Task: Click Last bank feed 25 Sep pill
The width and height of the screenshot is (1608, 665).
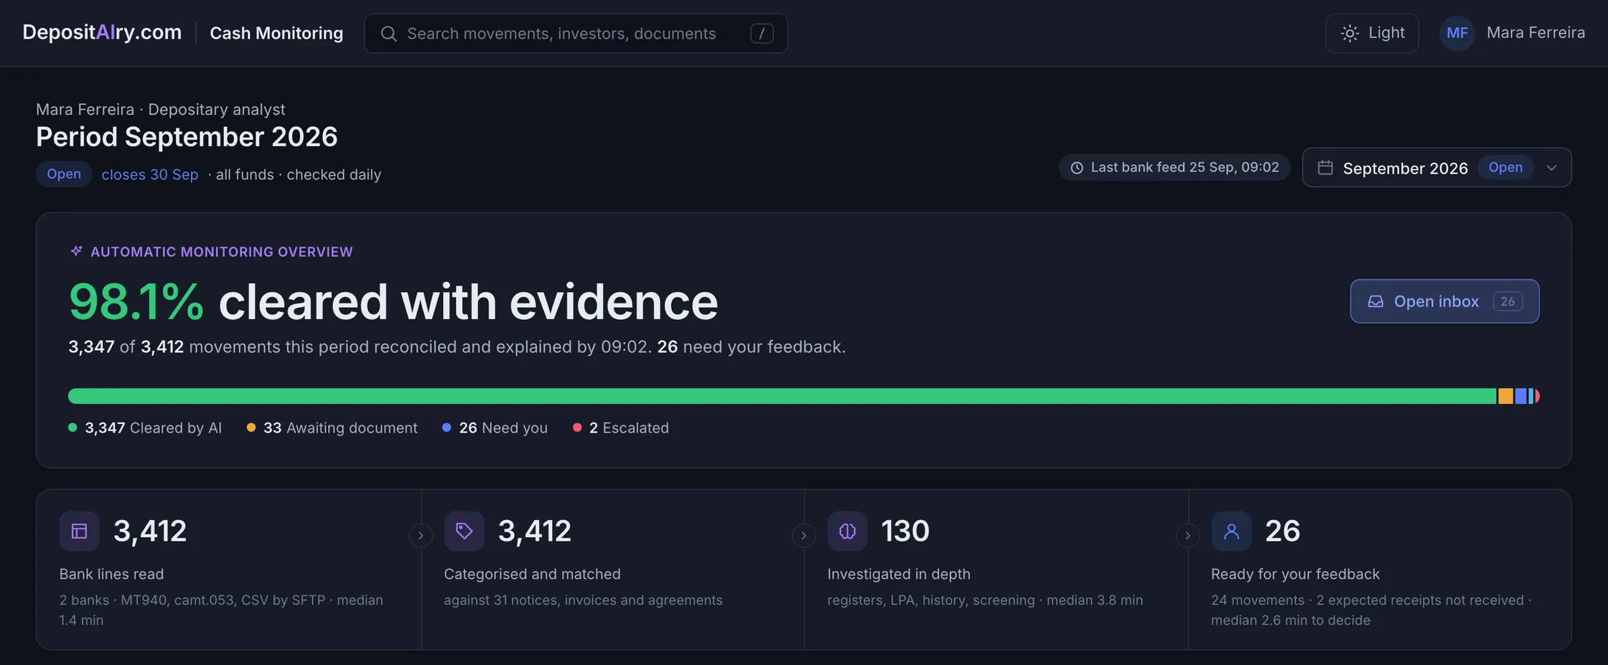Action: pos(1174,167)
